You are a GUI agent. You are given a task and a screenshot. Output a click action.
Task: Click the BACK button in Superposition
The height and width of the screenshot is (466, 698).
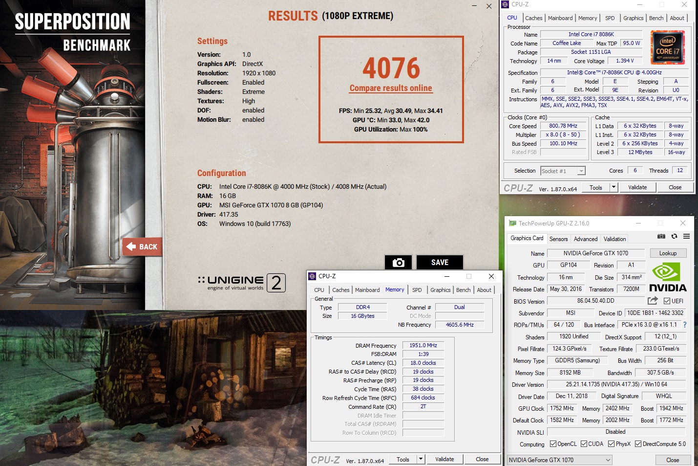pos(142,247)
